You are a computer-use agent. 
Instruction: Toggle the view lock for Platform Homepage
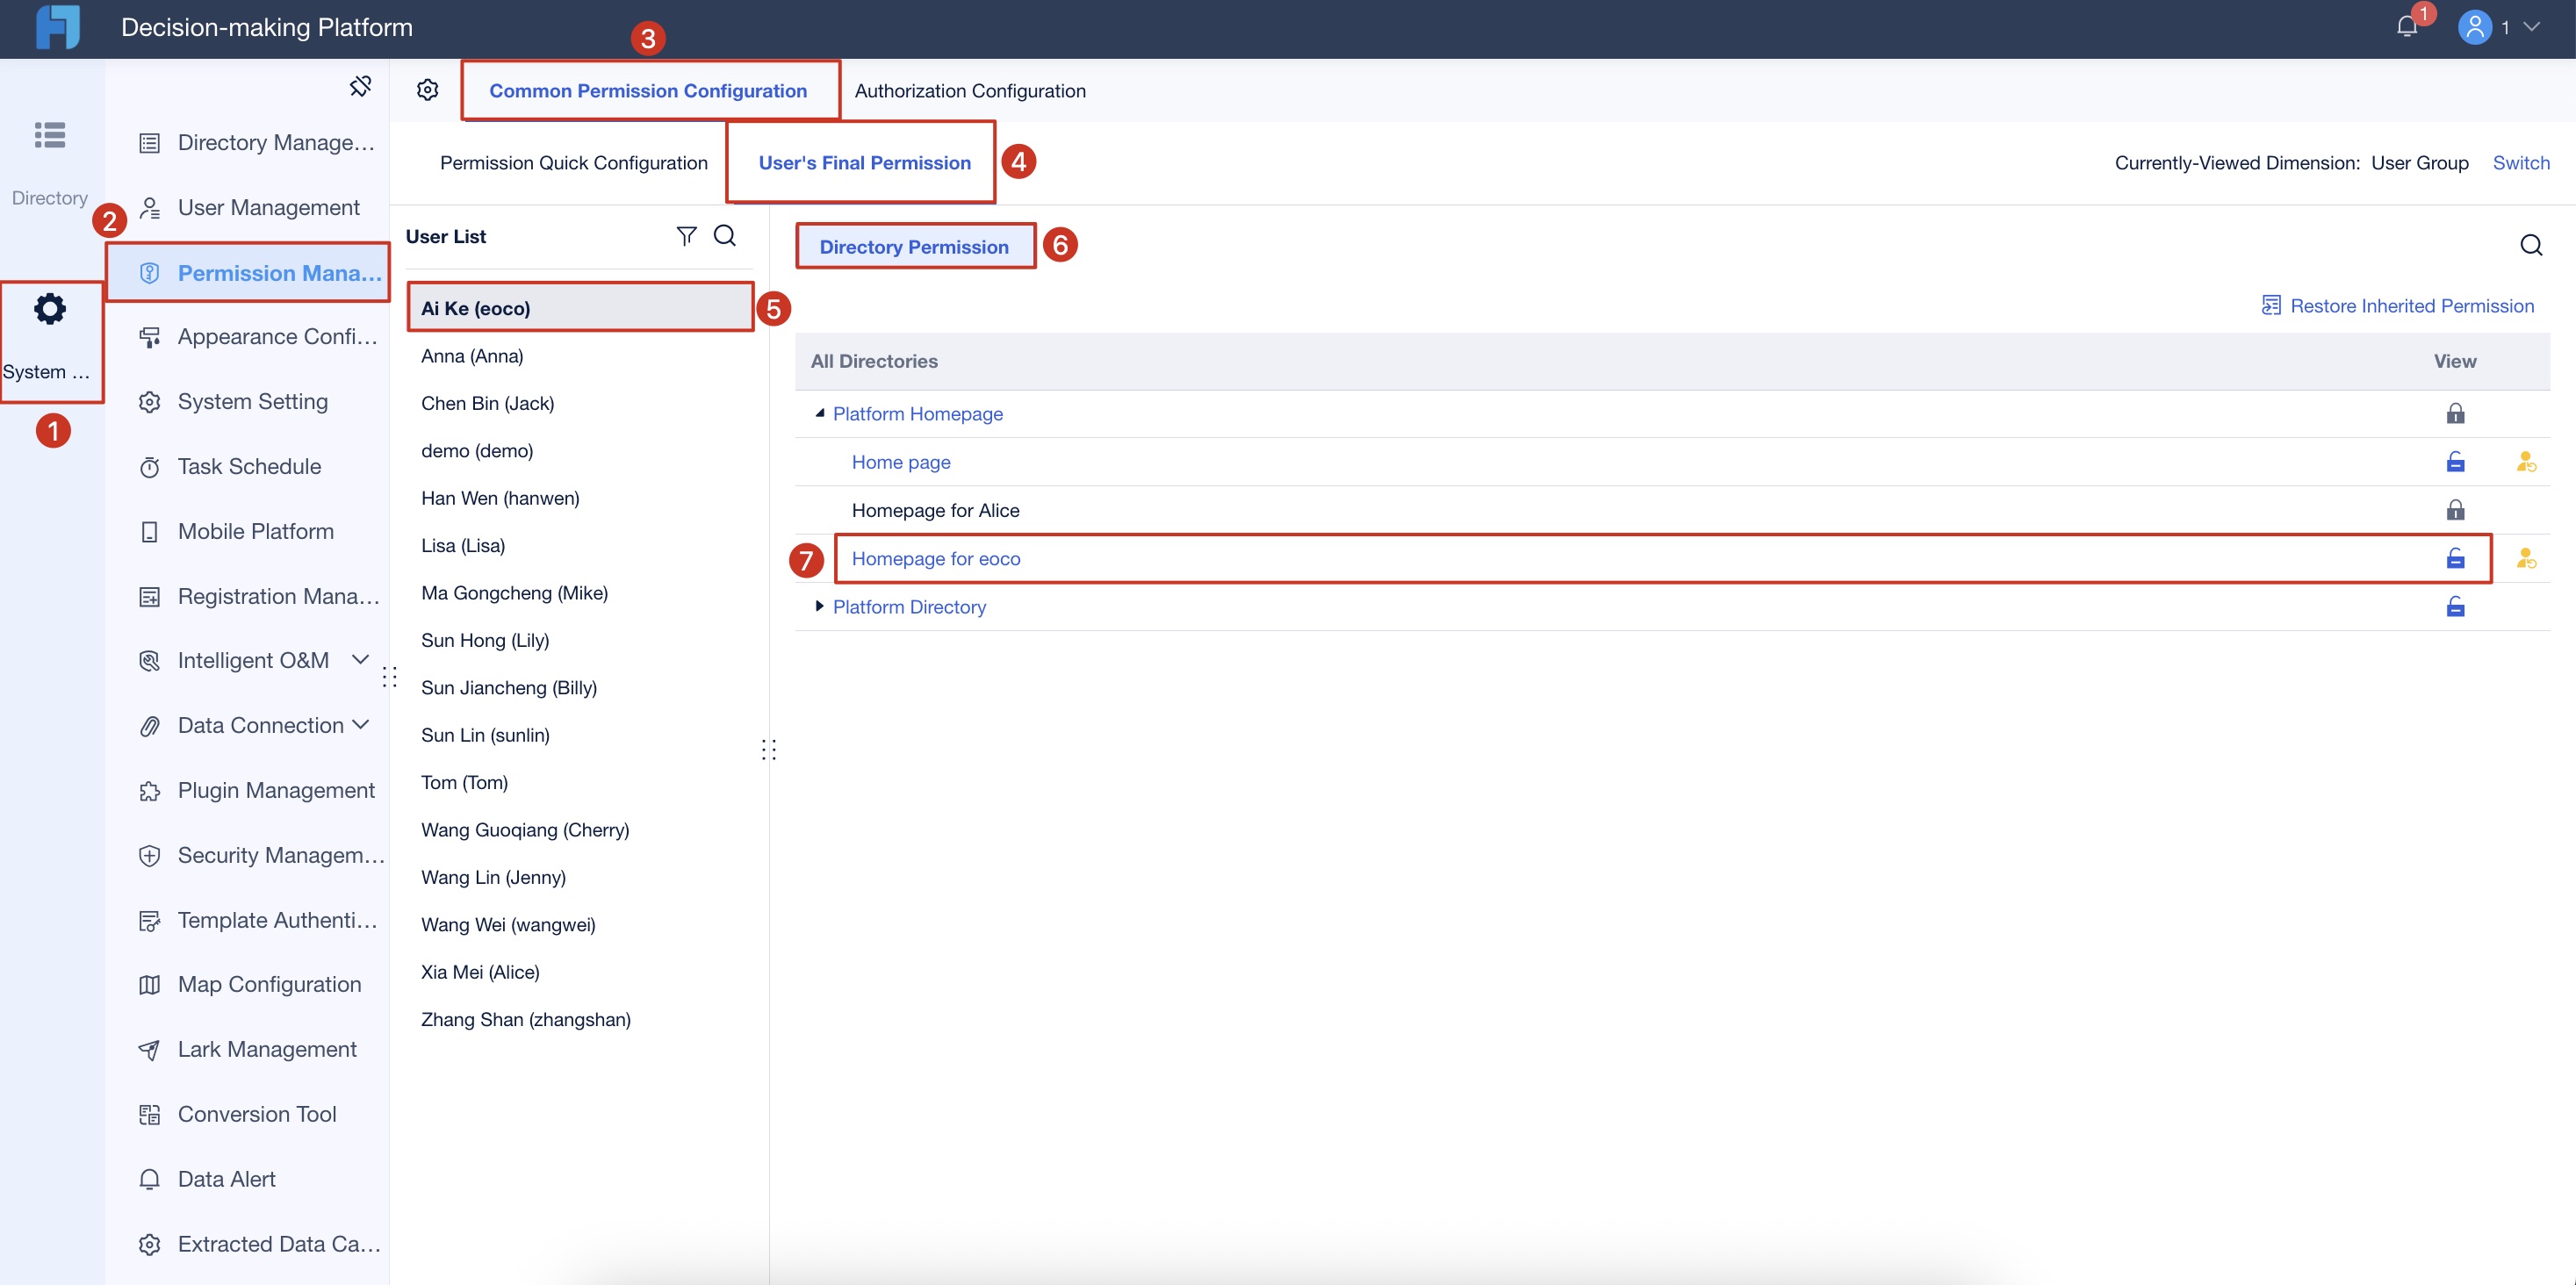tap(2455, 413)
